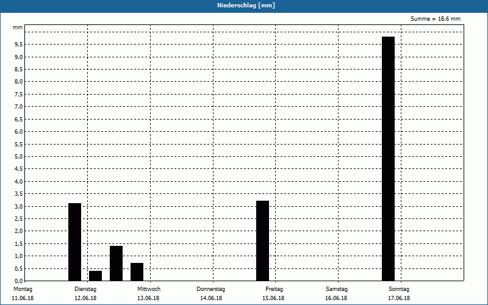
Task: Select the 0,7 mm bar before Mittwoch
Action: tap(137, 272)
